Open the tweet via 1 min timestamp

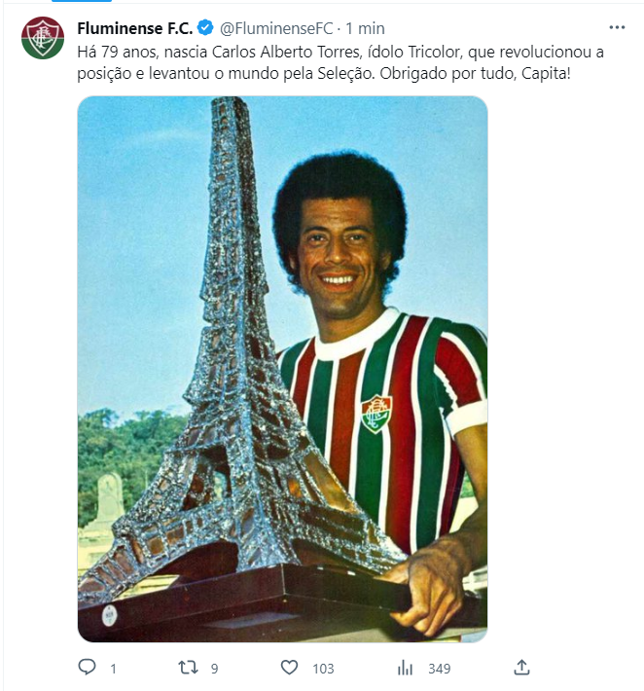point(365,28)
